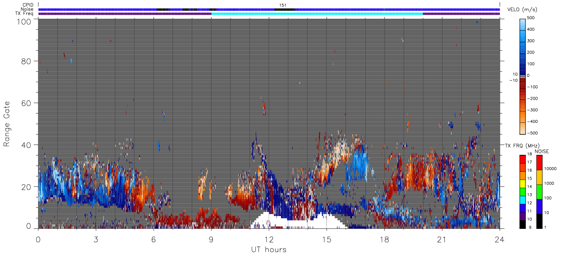Screen dimensions: 562x259
Task: Click the x-axis tick label 3
Action: pos(96,239)
